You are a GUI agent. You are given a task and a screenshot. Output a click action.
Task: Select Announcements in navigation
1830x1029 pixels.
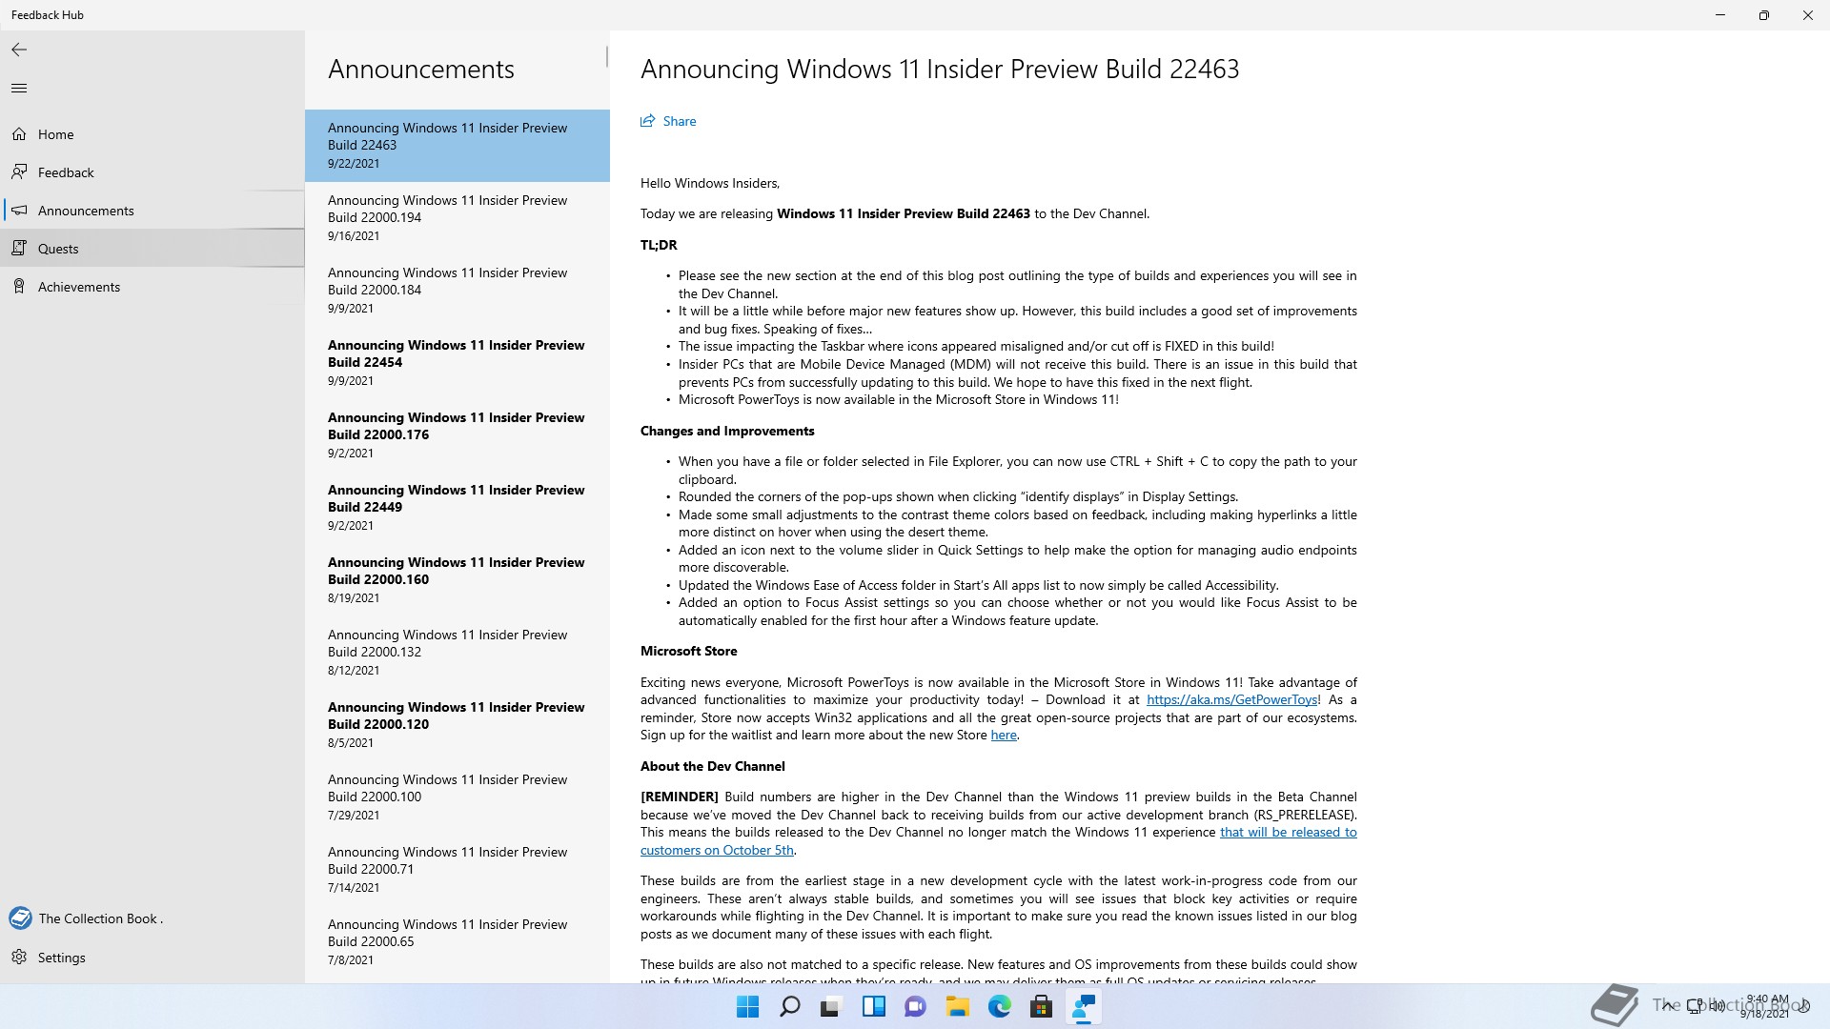(x=86, y=211)
